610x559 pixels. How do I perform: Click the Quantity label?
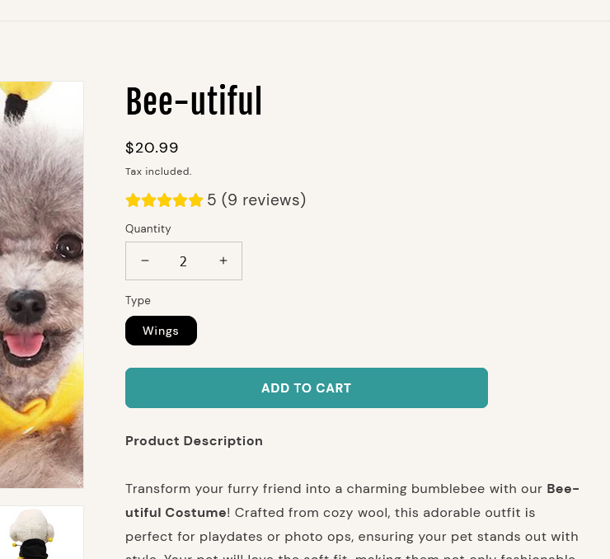pyautogui.click(x=148, y=228)
